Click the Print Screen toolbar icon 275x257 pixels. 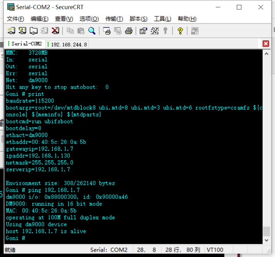(x=107, y=31)
